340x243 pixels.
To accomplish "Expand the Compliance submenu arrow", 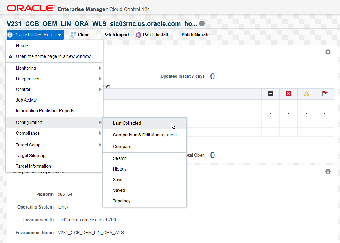I will 100,133.
